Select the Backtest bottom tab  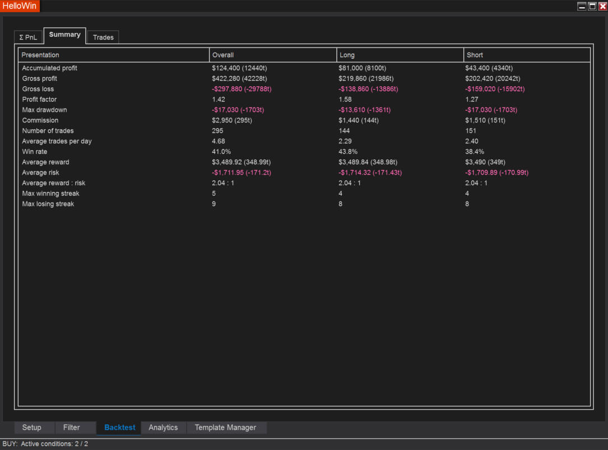120,428
